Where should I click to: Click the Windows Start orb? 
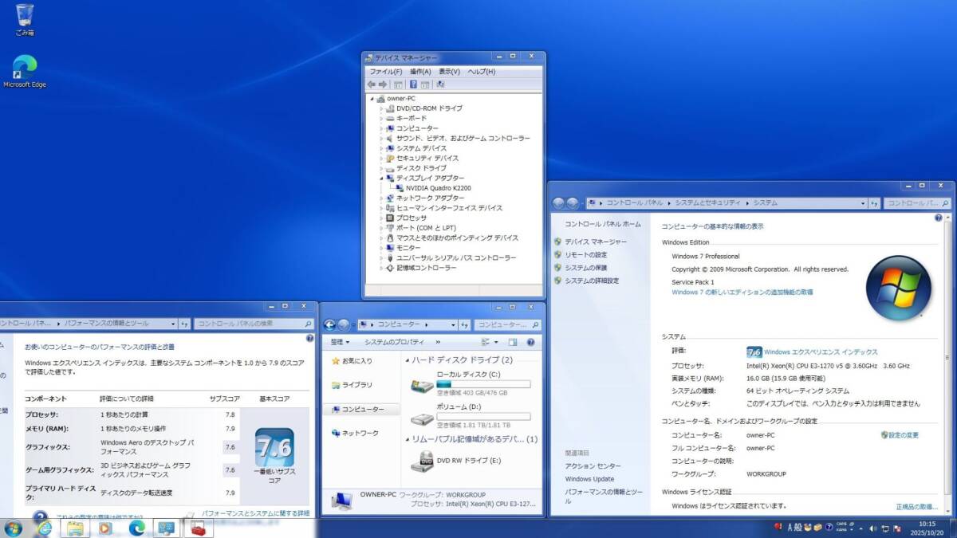[x=13, y=527]
